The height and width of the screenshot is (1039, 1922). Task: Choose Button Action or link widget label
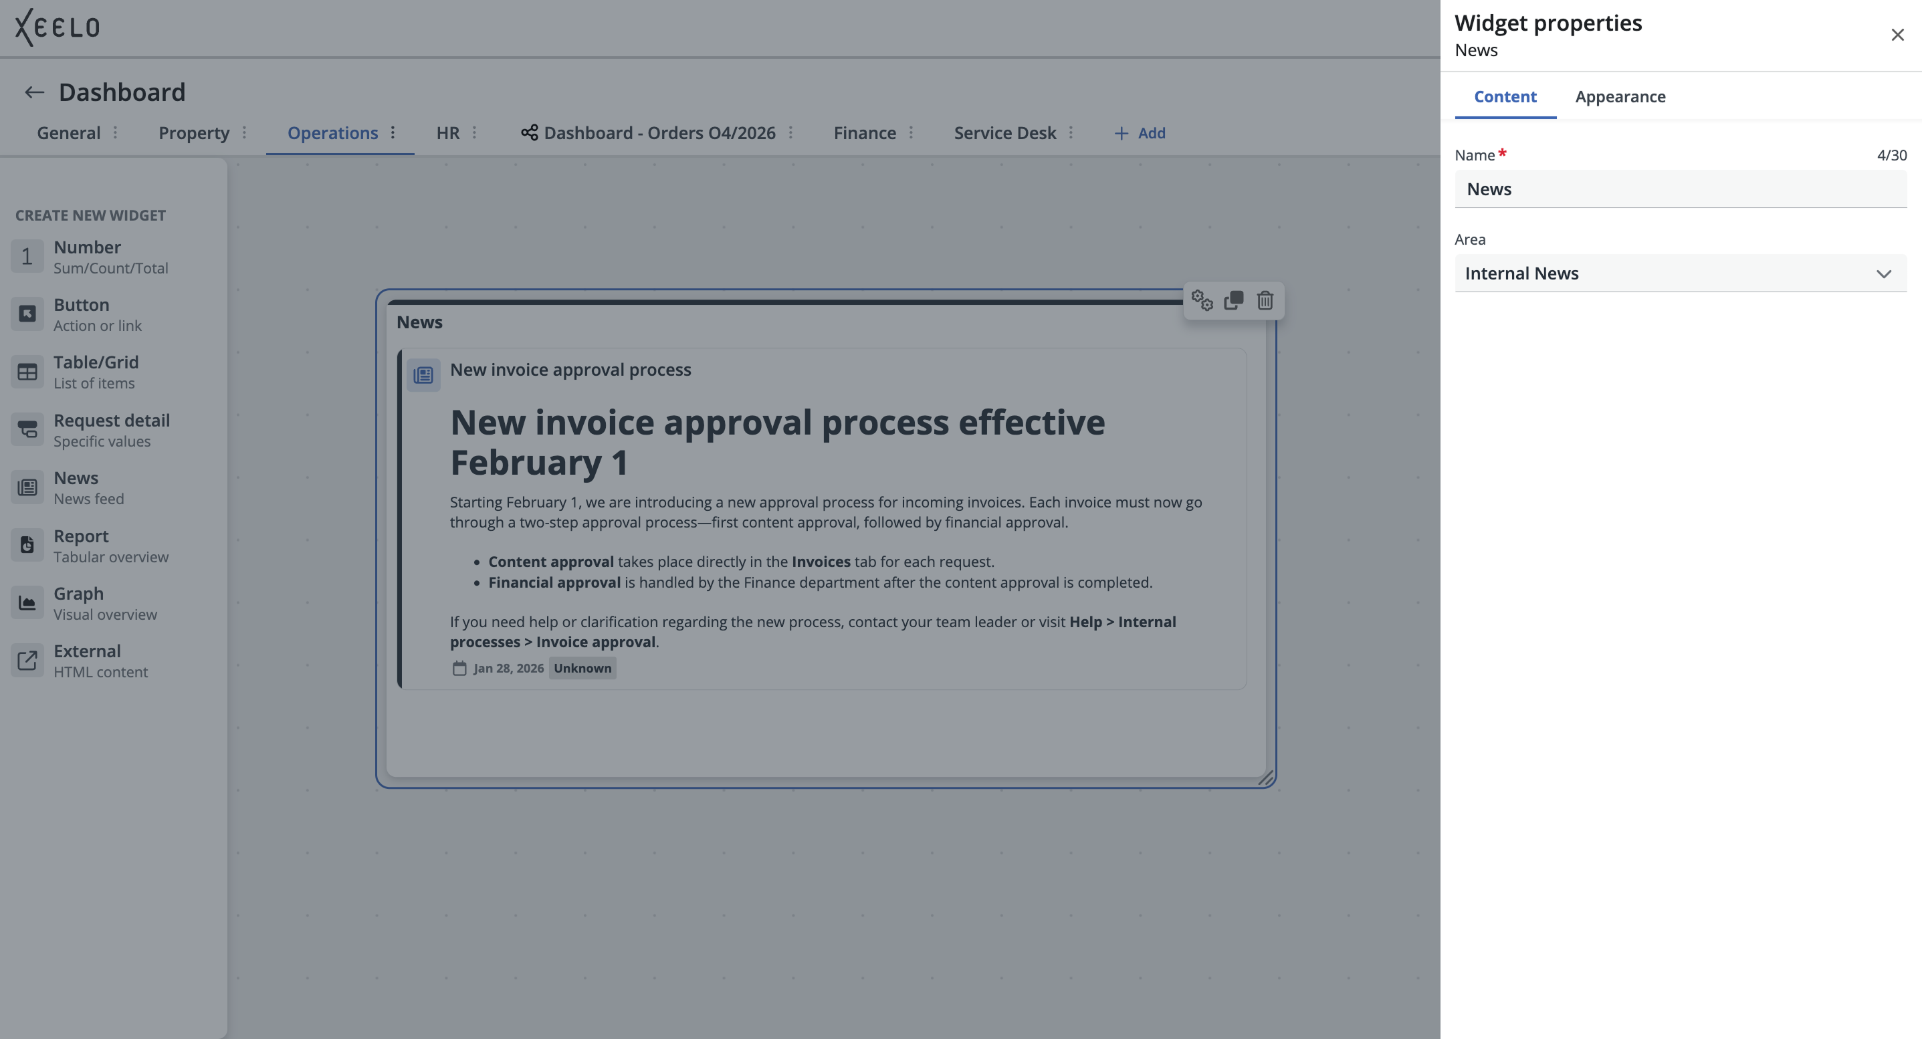click(97, 314)
